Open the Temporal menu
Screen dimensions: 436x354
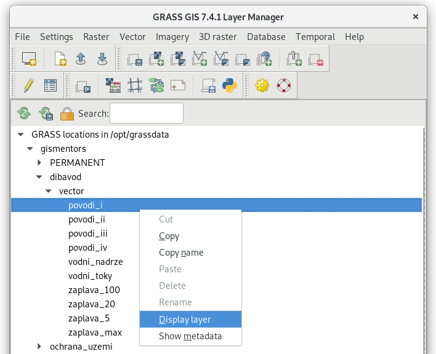pos(315,37)
